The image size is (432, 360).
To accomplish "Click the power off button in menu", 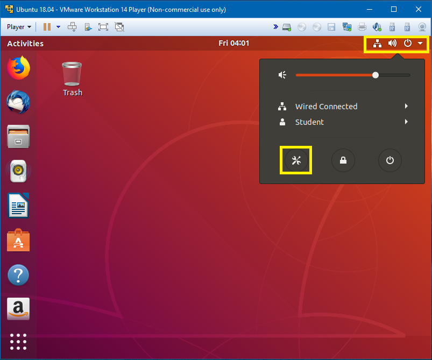I will [390, 160].
